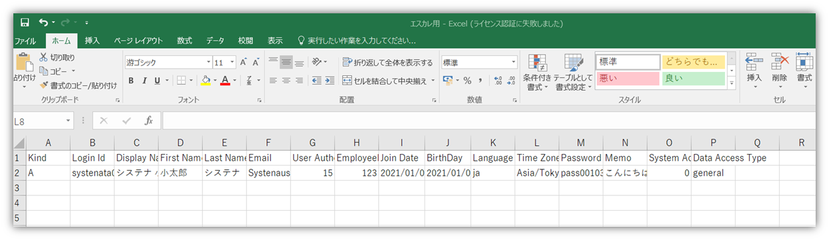Viewport: 829px width, 240px height.
Task: Open the Name Box dropdown arrow
Action: point(69,121)
